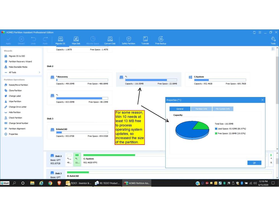Select the *:Recovery partition card
This screenshot has height=216, width=279.
pyautogui.click(x=80, y=79)
